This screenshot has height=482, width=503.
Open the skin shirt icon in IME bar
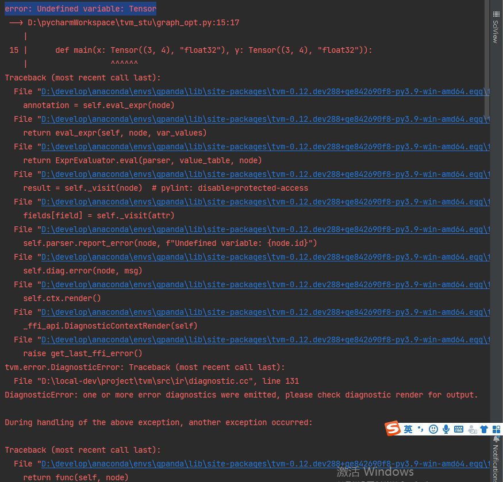click(484, 429)
